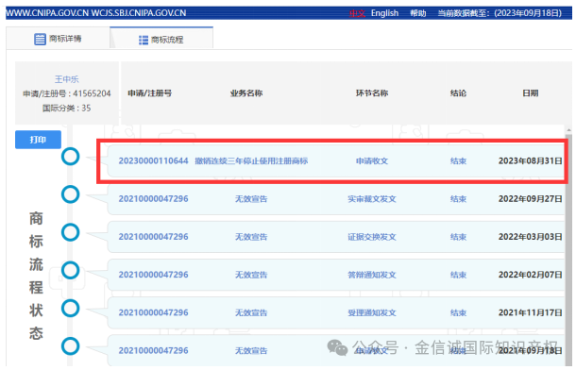Click 实审裁文发文 in the 无效宣告 row

click(372, 199)
